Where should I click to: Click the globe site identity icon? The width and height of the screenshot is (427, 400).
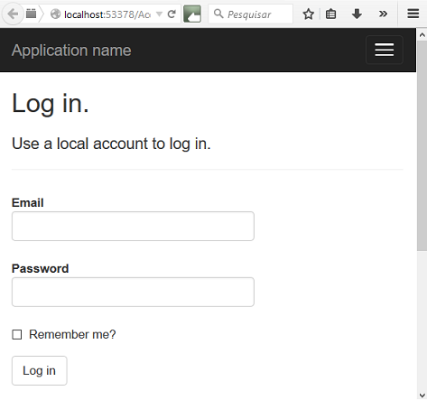(55, 14)
